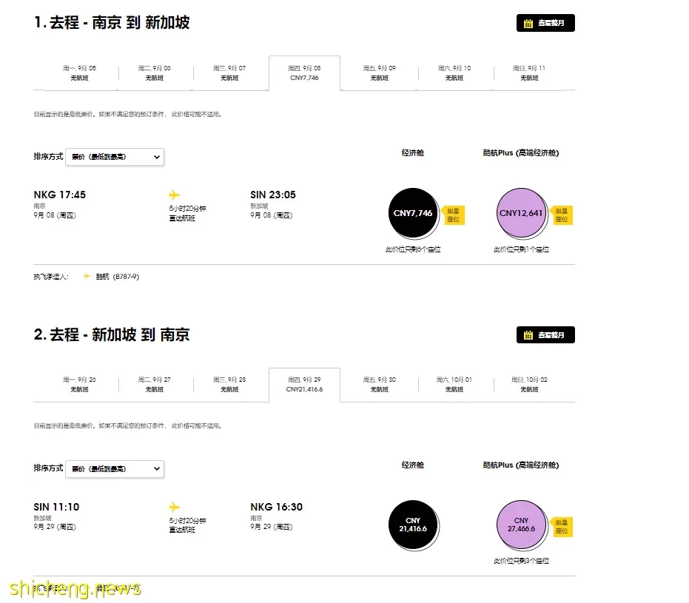Select economy fare CNY21,416.6 black circle

pyautogui.click(x=413, y=525)
